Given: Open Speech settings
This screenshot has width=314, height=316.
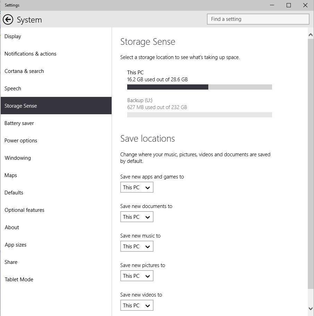Looking at the screenshot, I should pyautogui.click(x=13, y=88).
